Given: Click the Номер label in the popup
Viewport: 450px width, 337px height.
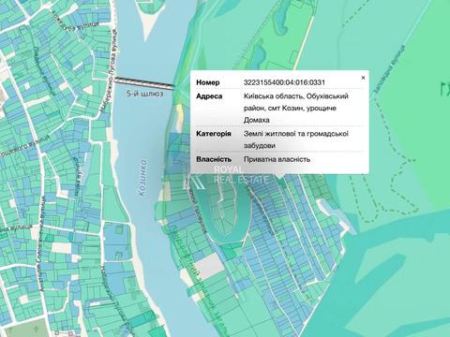Looking at the screenshot, I should [208, 82].
